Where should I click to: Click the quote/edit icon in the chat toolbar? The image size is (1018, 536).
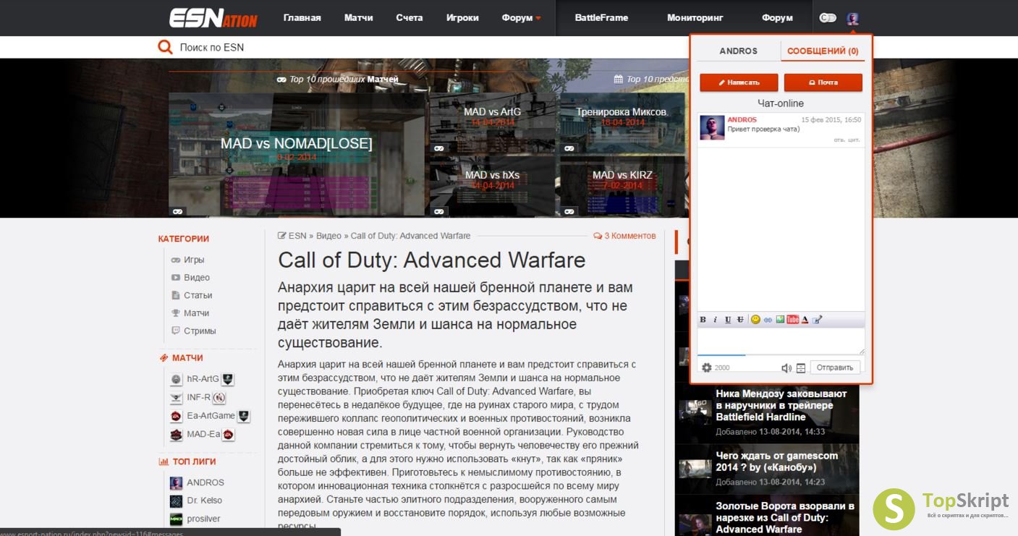click(x=818, y=320)
